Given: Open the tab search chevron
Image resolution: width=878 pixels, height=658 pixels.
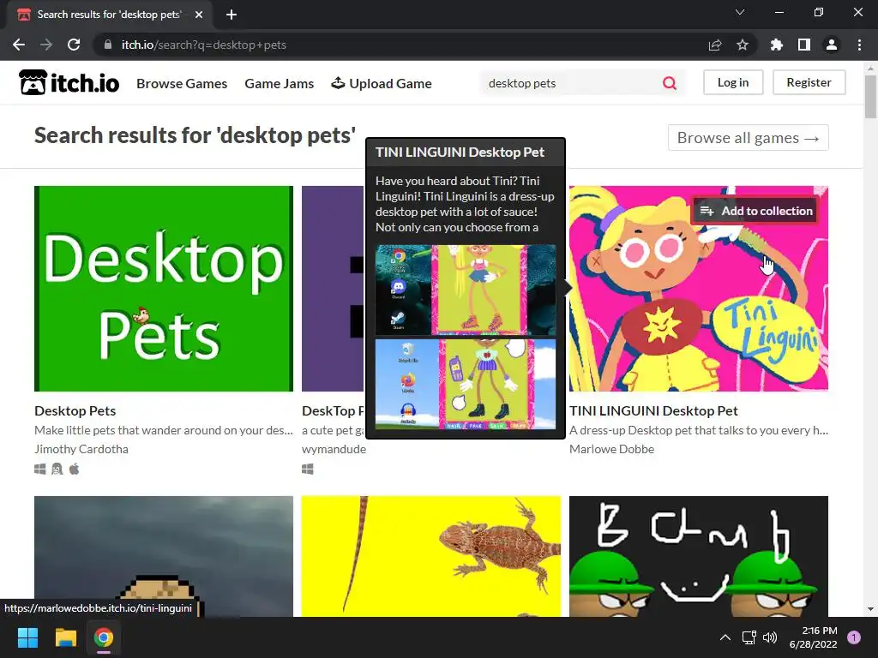Looking at the screenshot, I should pyautogui.click(x=740, y=12).
